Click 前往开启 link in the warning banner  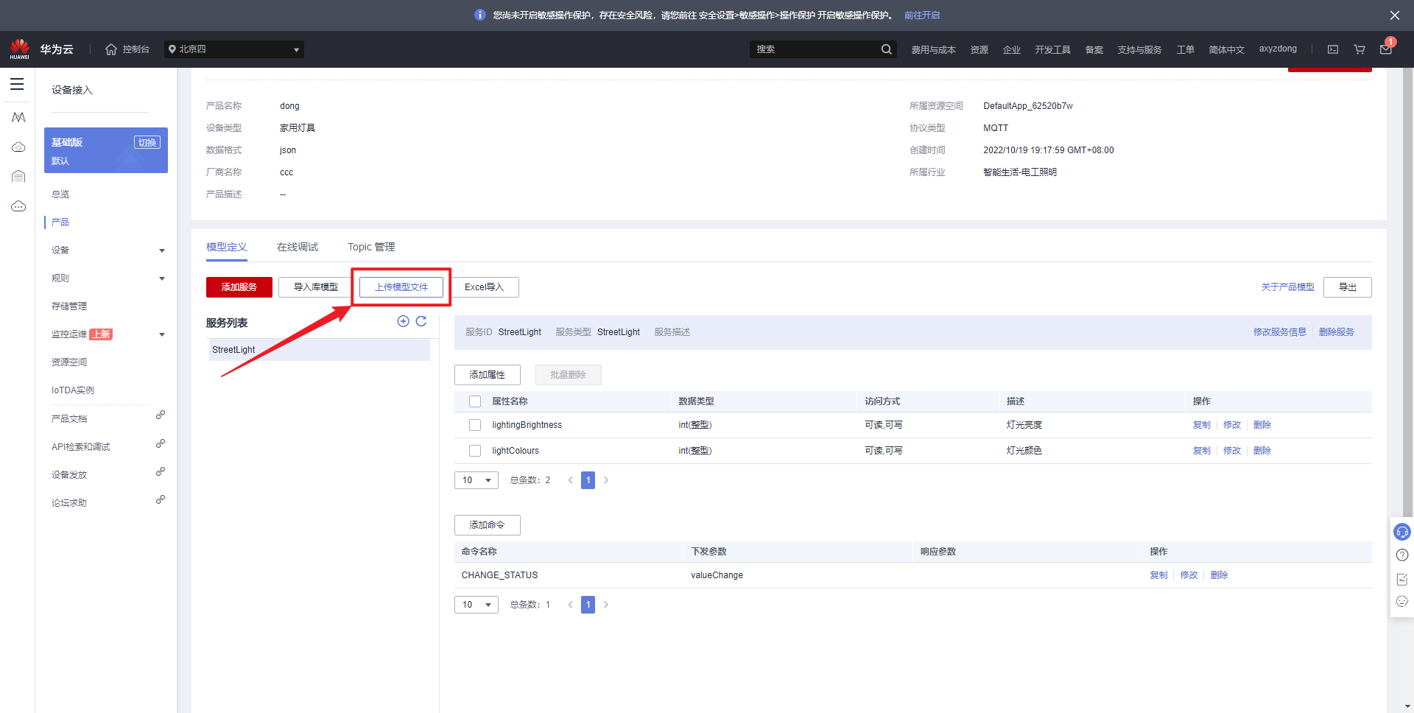coord(922,15)
